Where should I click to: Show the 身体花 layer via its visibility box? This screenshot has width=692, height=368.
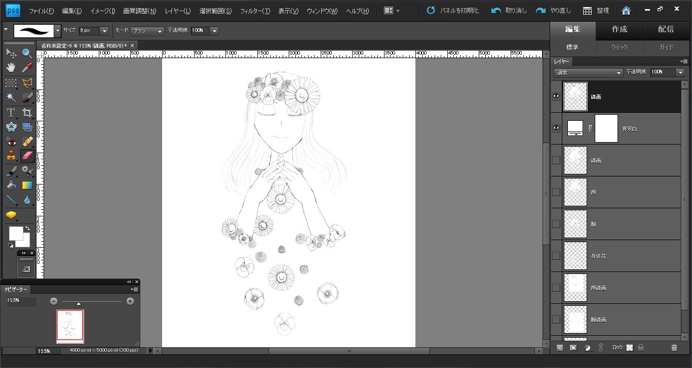556,256
